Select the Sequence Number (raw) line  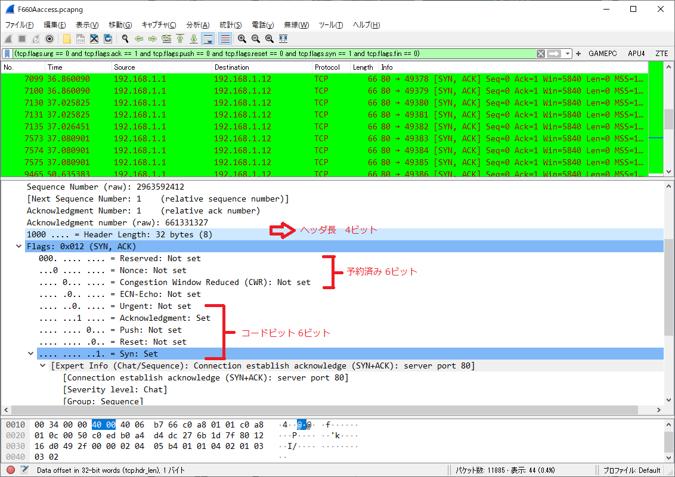(x=106, y=187)
